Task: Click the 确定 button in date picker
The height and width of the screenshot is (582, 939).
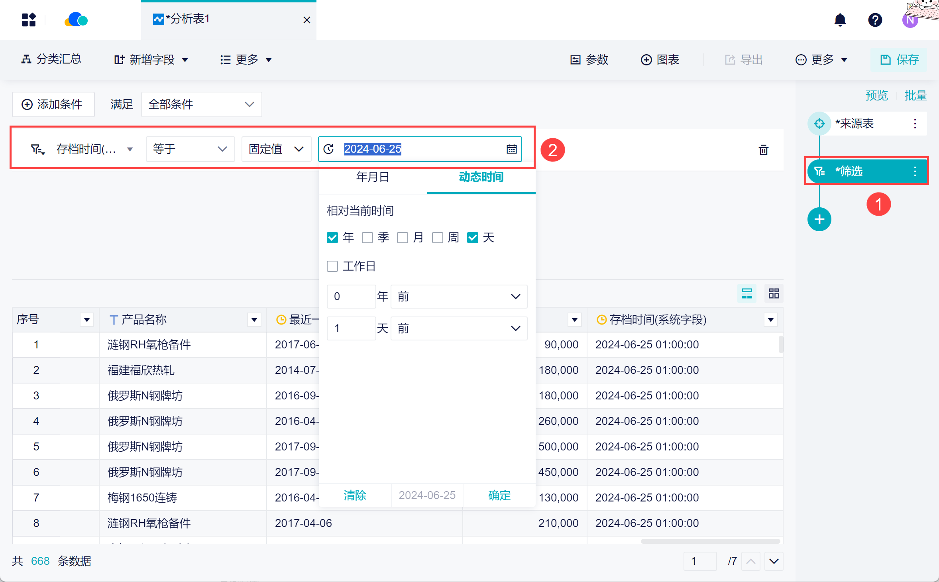Action: [x=499, y=495]
